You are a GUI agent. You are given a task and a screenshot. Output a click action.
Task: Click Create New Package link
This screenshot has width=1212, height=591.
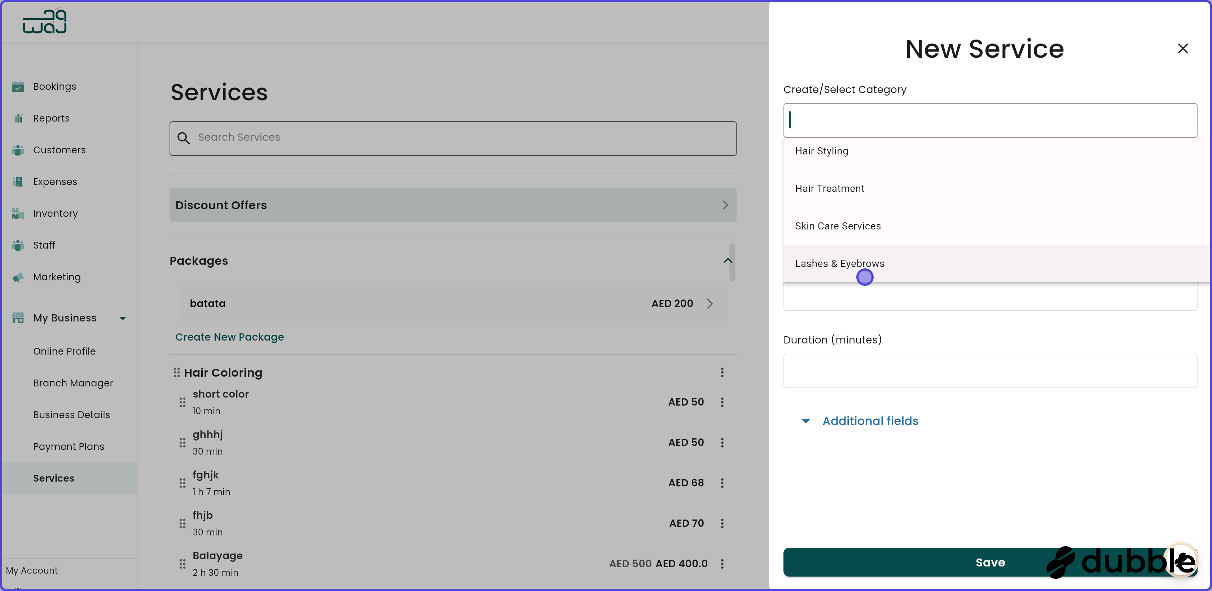230,337
